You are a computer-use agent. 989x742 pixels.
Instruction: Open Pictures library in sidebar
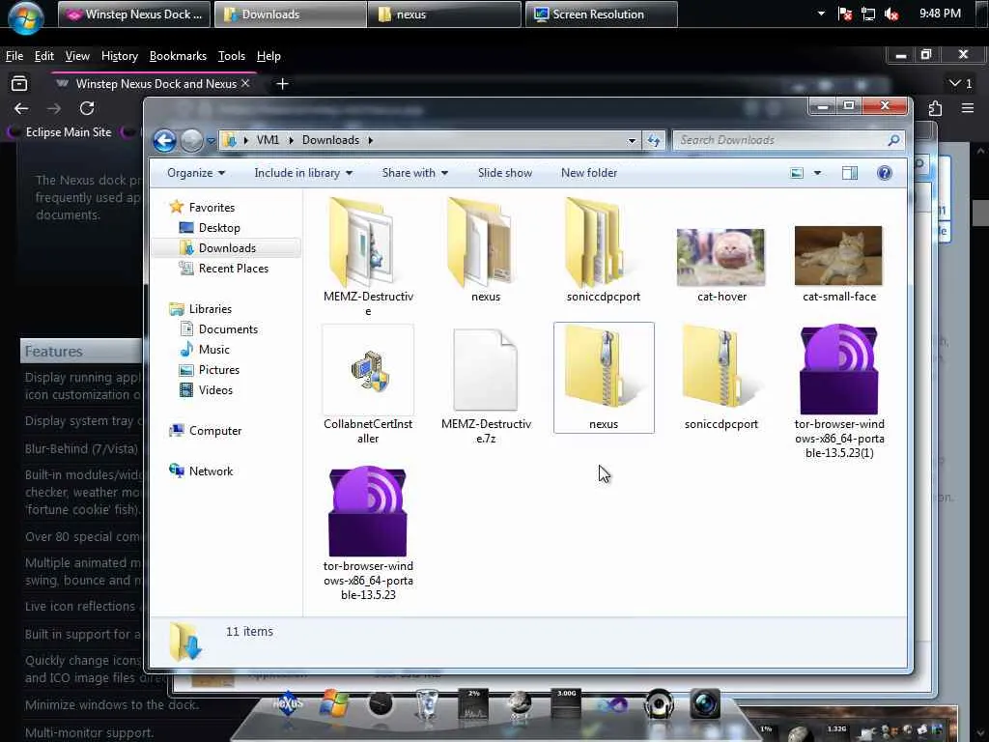point(219,370)
